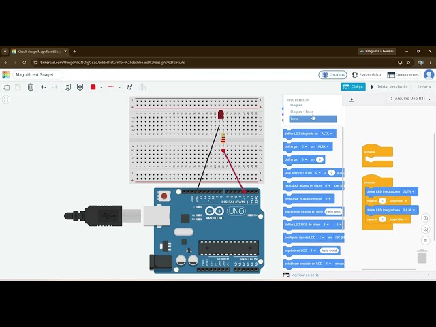
Task: Zoom in on the blocks workspace
Action: [425, 218]
